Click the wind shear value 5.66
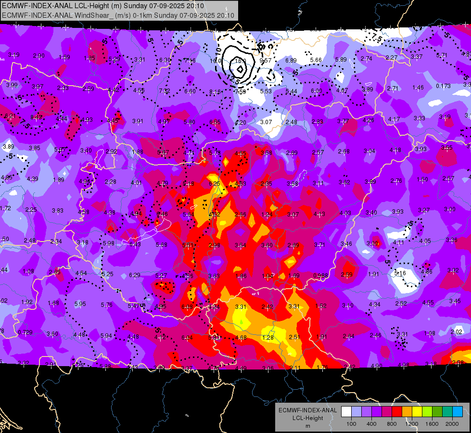This screenshot has height=433, width=471. tap(316, 60)
